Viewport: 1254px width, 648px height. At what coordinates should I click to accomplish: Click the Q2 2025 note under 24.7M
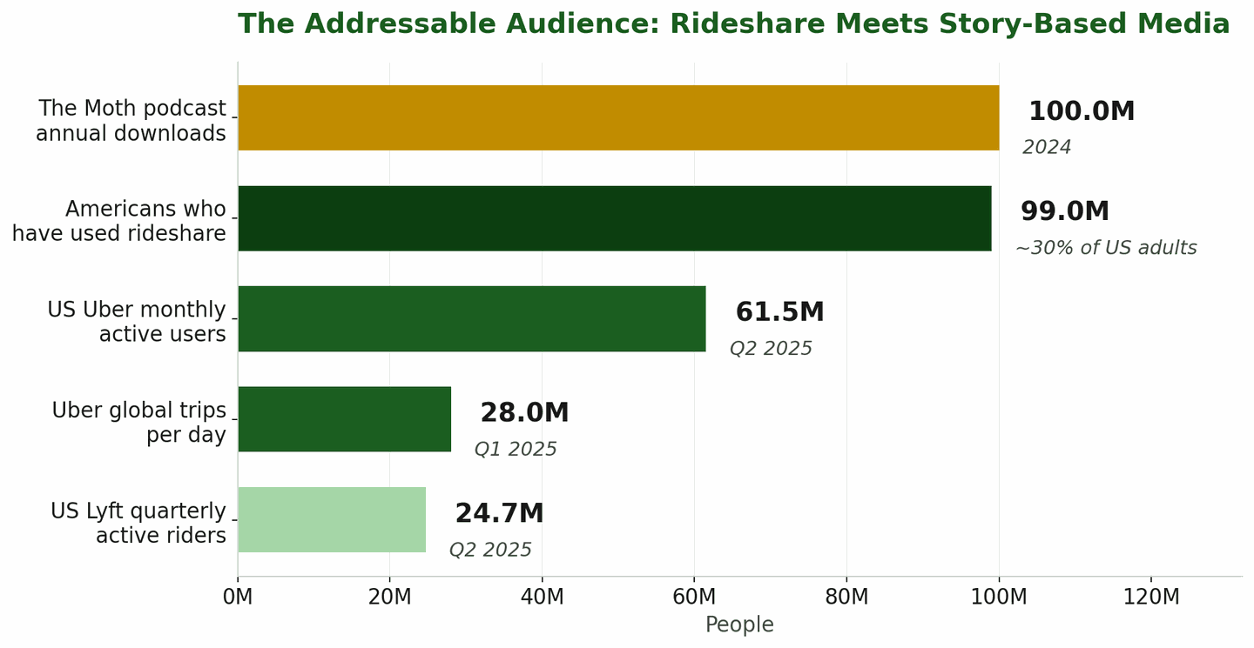pos(490,551)
